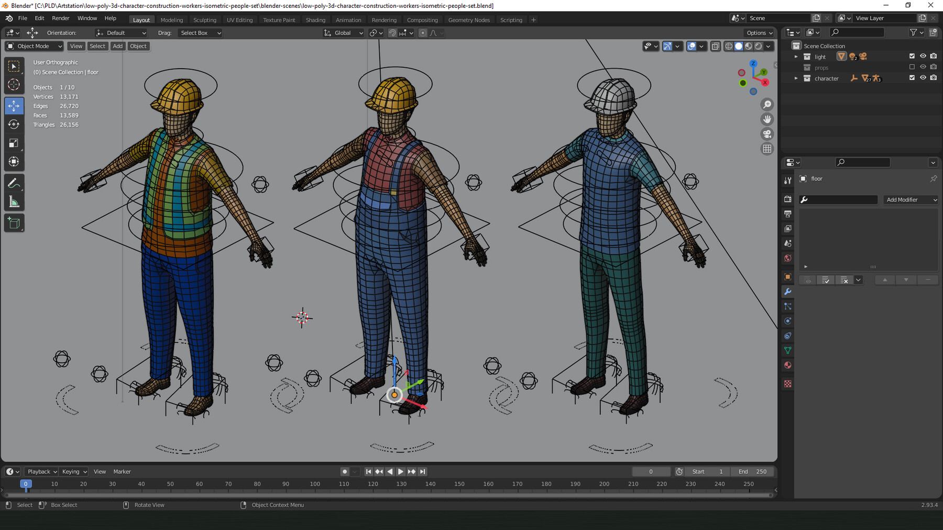
Task: Open World Properties tab
Action: click(788, 258)
